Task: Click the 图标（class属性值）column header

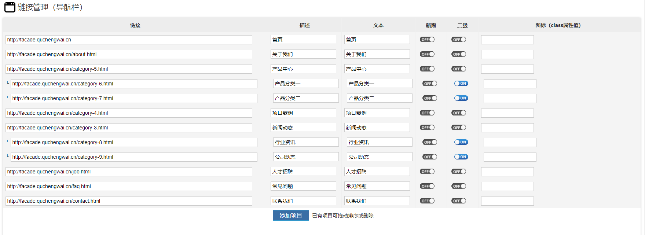Action: point(558,25)
